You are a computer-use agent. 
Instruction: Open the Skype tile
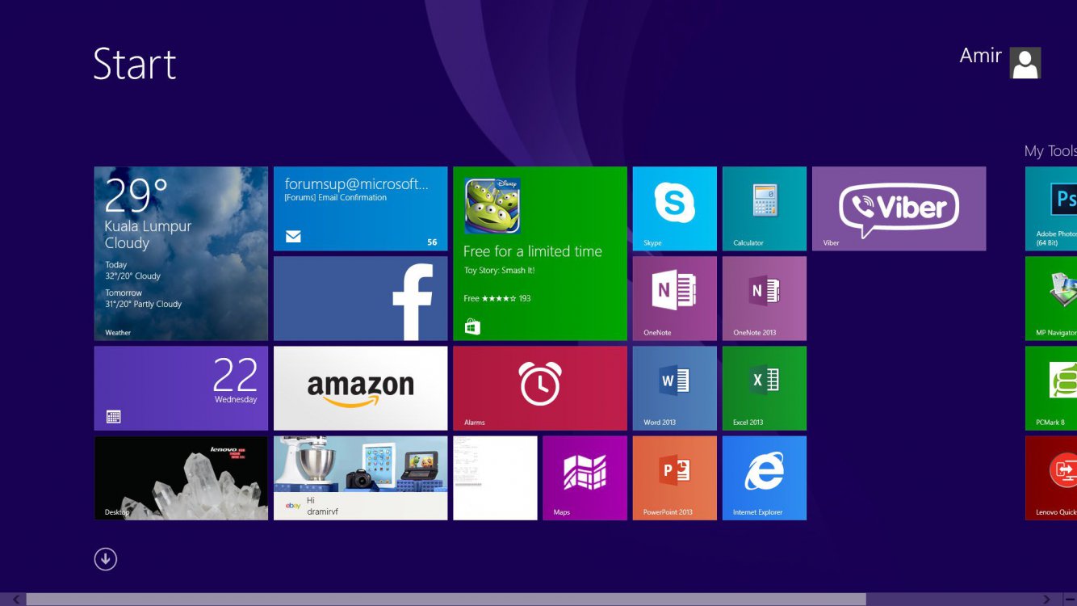tap(674, 208)
